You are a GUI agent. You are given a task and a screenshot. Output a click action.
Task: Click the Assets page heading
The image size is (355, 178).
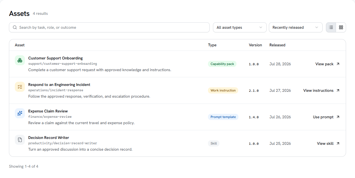[19, 13]
